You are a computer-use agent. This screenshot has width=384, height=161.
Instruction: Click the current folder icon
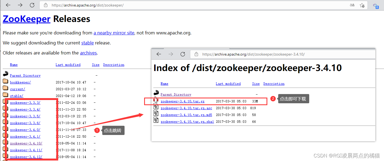click(5, 88)
